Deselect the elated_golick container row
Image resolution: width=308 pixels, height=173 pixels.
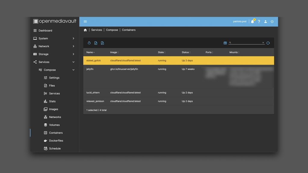tap(135, 60)
